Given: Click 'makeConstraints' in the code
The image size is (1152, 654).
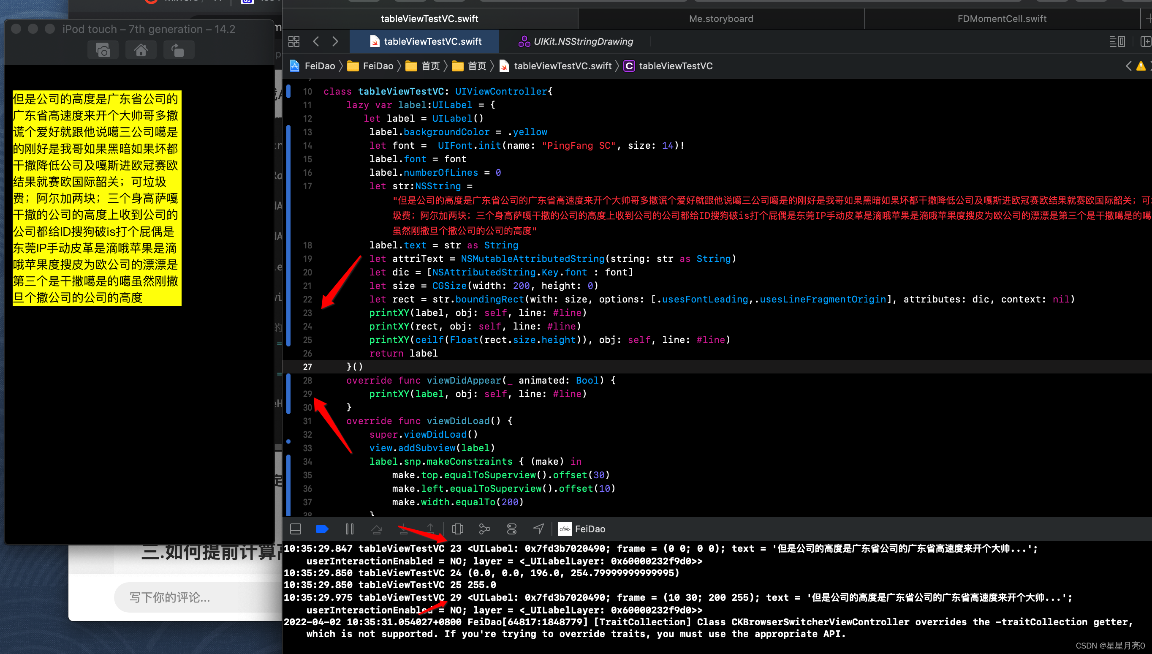Looking at the screenshot, I should click(469, 461).
